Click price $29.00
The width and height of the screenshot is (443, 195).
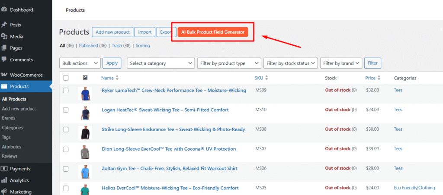[372, 168]
